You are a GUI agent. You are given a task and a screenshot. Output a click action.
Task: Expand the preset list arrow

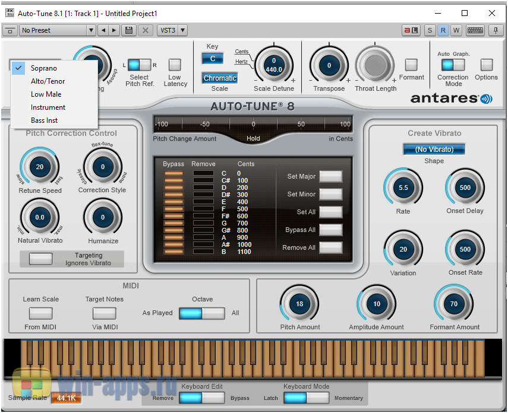click(91, 30)
